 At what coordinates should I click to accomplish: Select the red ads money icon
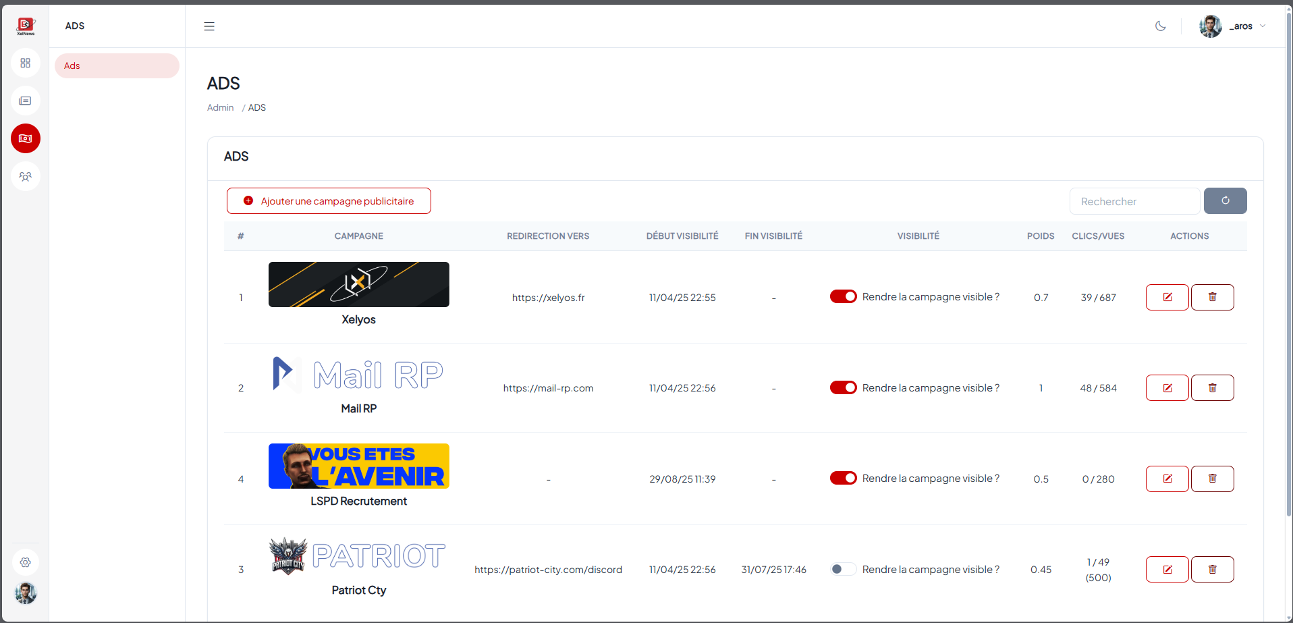pos(26,138)
